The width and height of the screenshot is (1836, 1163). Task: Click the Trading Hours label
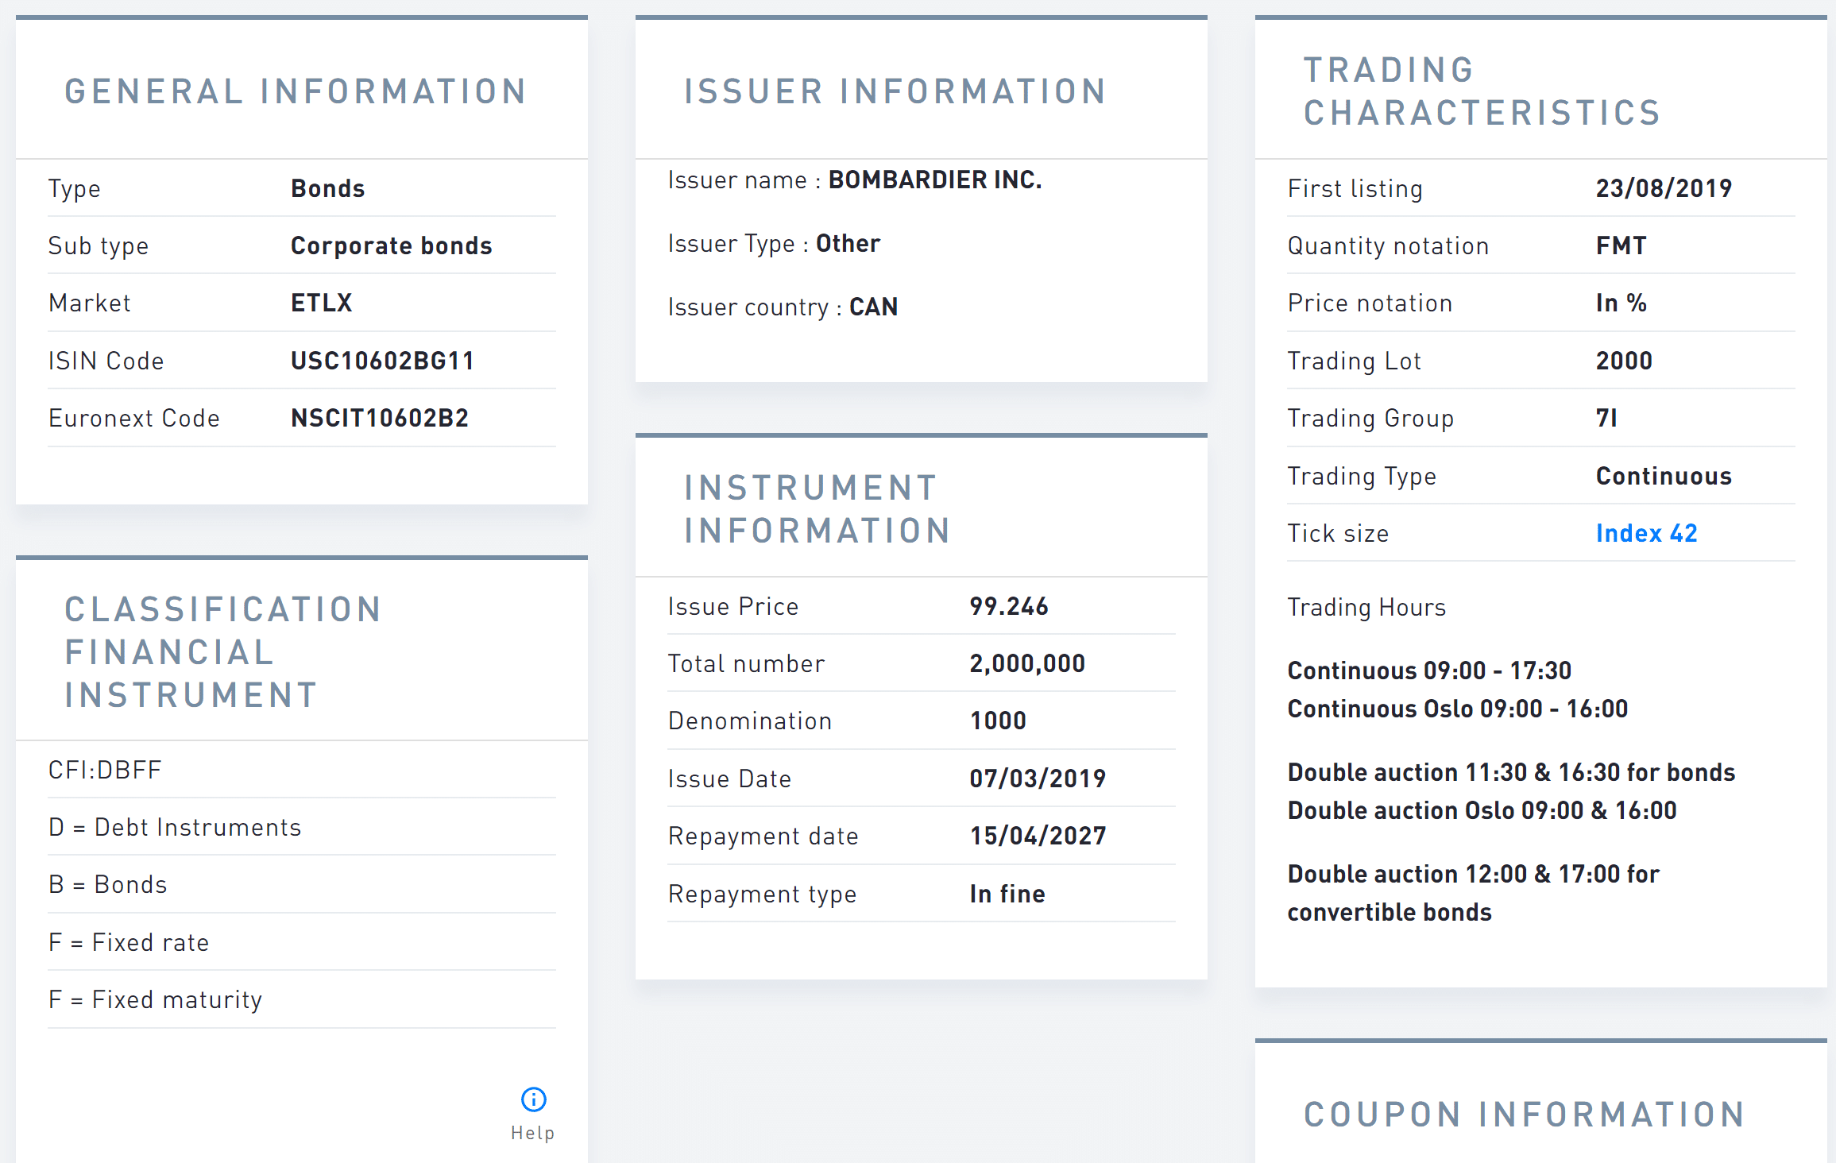[x=1366, y=607]
